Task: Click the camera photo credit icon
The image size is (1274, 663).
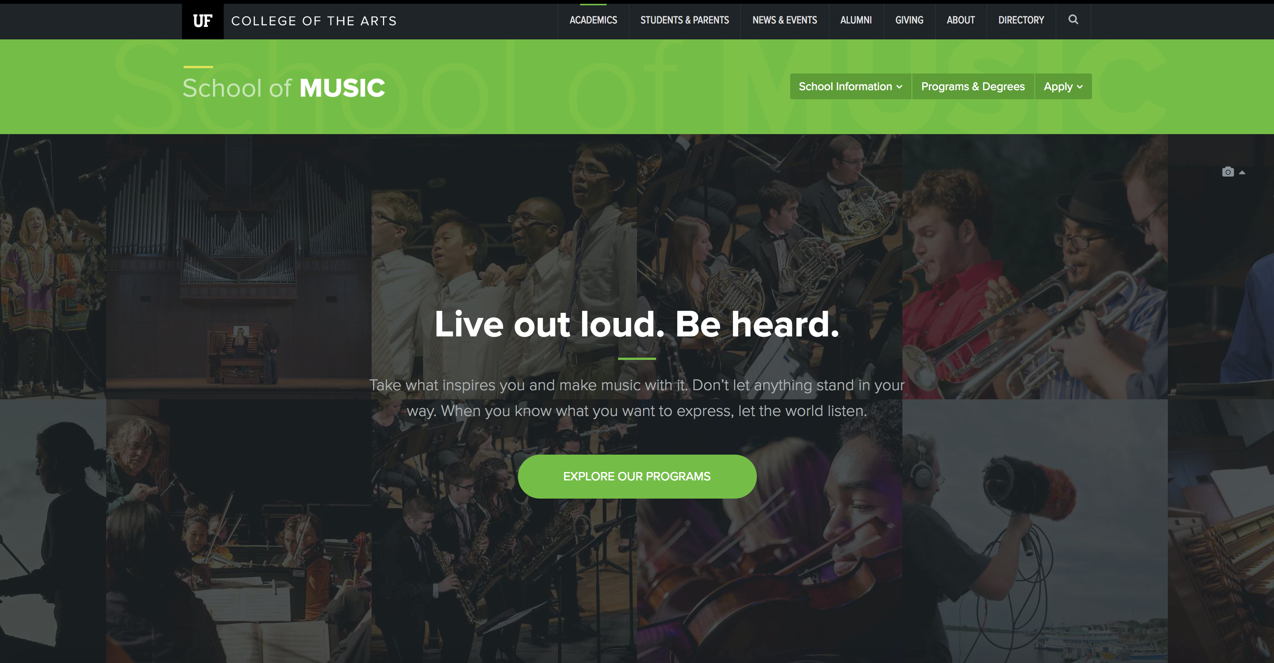Action: pyautogui.click(x=1227, y=171)
